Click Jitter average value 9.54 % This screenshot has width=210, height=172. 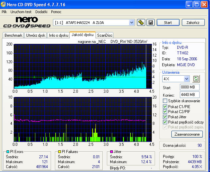tap(147, 157)
